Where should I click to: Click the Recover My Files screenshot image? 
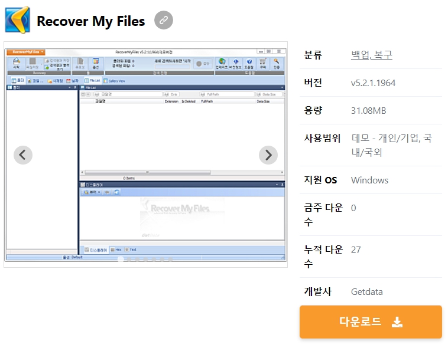pos(146,155)
